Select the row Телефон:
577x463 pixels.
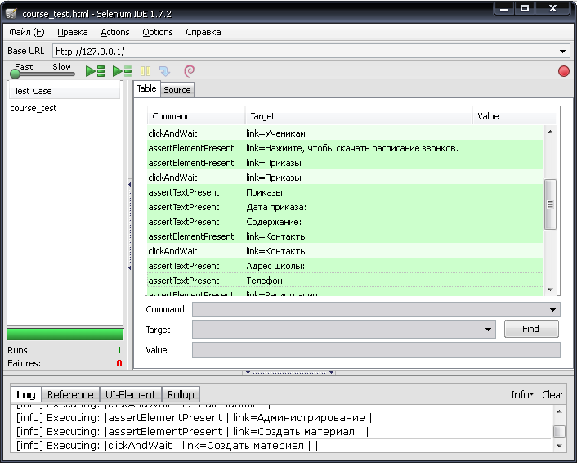(x=345, y=281)
